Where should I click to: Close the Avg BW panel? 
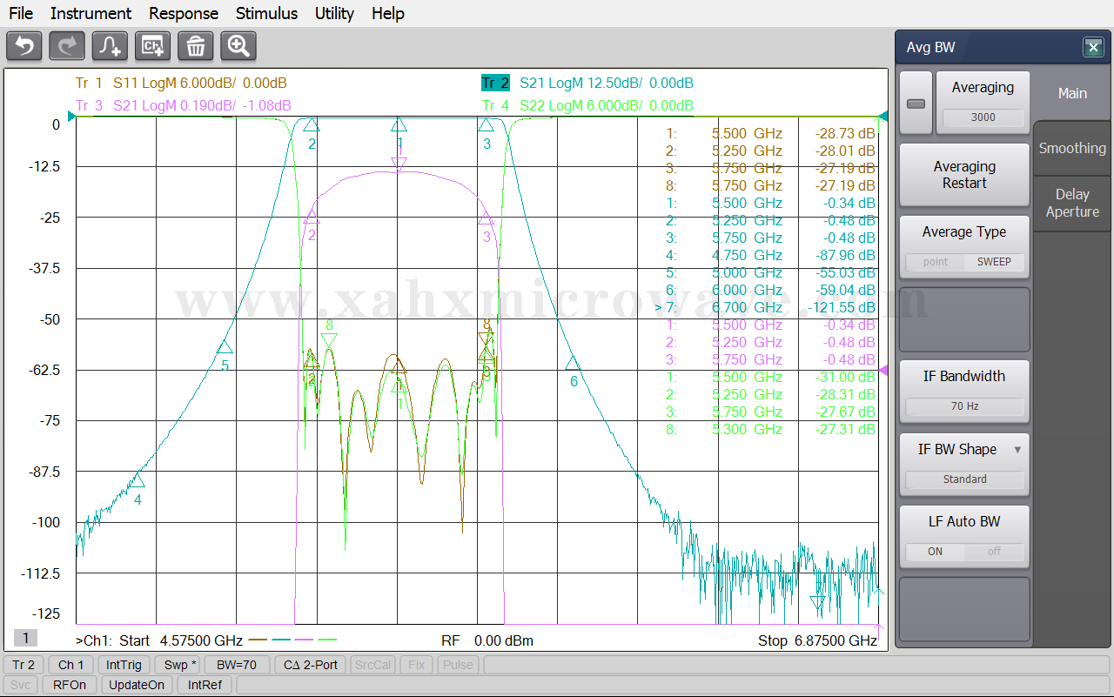1093,48
